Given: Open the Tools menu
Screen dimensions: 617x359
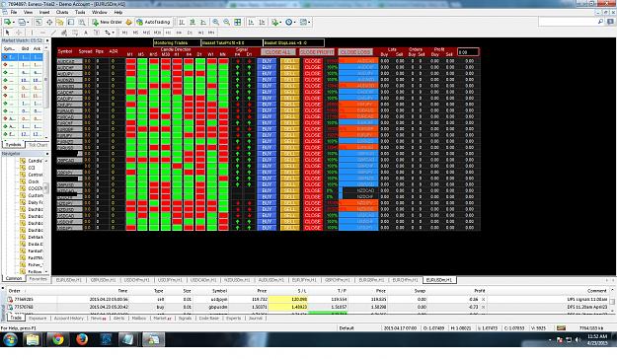Looking at the screenshot, I should tap(80, 12).
